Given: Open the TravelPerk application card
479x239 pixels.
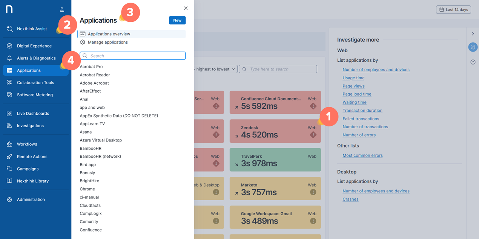Looking at the screenshot, I should 275,160.
